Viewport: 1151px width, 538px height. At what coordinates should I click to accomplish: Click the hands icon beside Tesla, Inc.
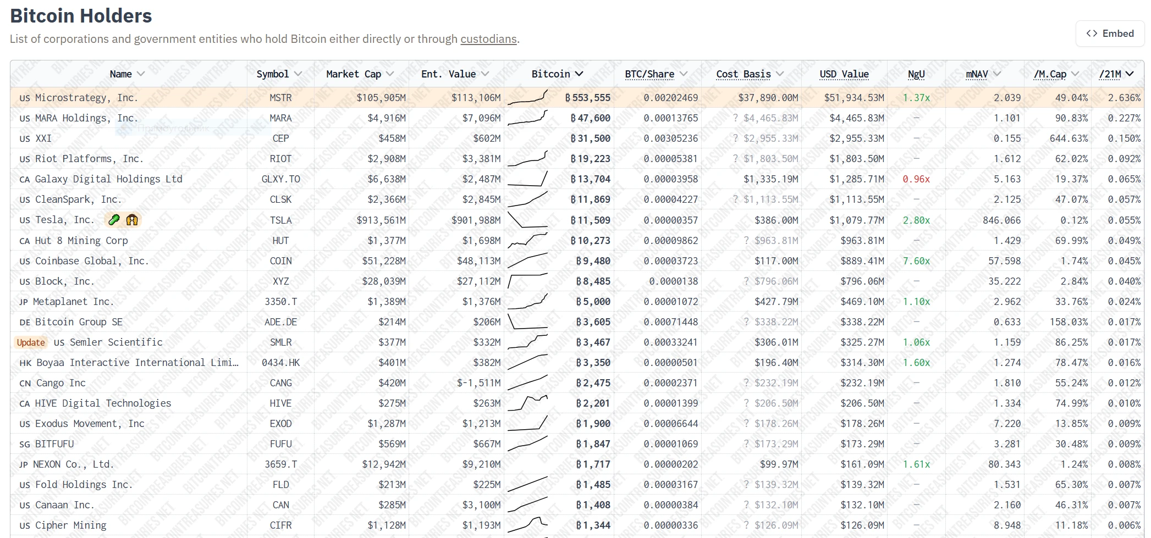coord(132,220)
